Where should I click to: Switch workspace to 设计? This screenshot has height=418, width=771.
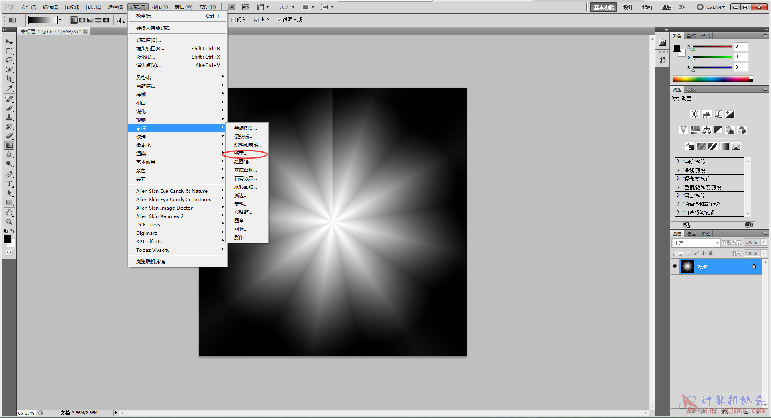[x=628, y=7]
